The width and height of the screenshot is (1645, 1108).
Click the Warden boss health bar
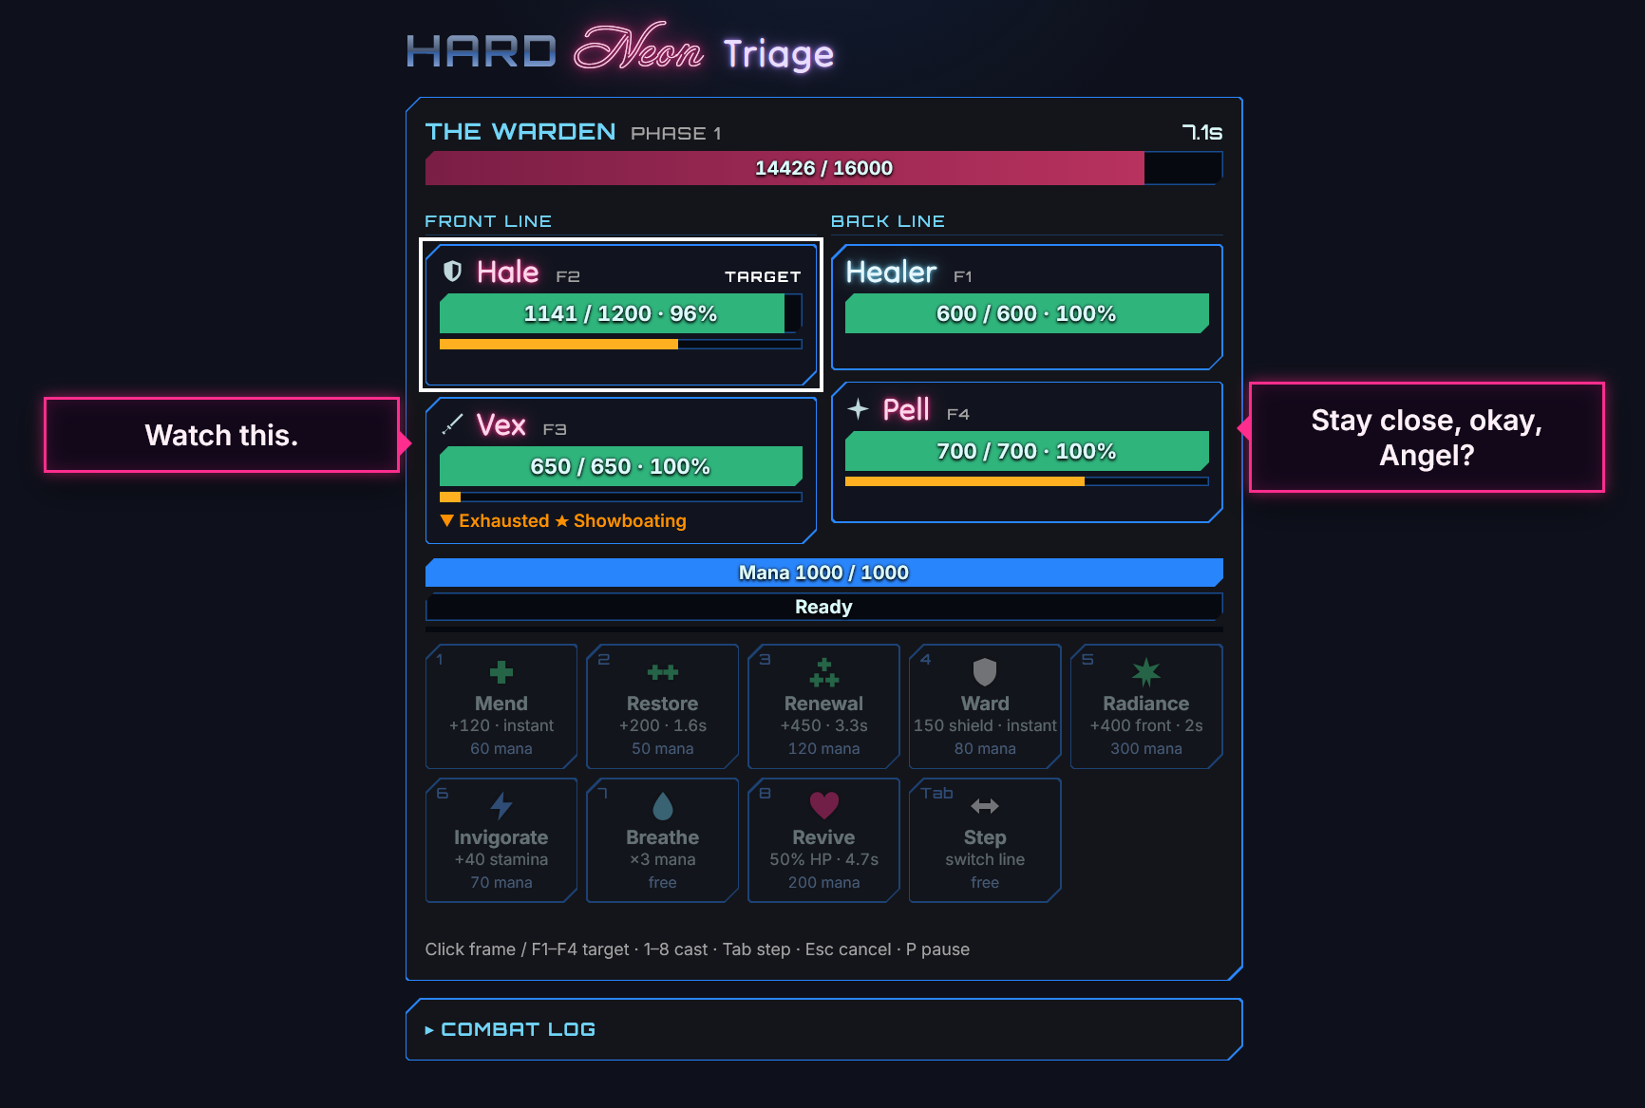pos(823,168)
